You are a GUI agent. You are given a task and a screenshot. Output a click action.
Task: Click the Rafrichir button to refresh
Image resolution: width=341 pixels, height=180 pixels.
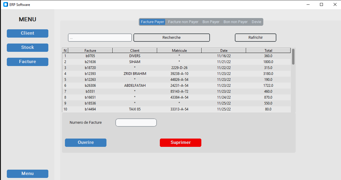(255, 38)
